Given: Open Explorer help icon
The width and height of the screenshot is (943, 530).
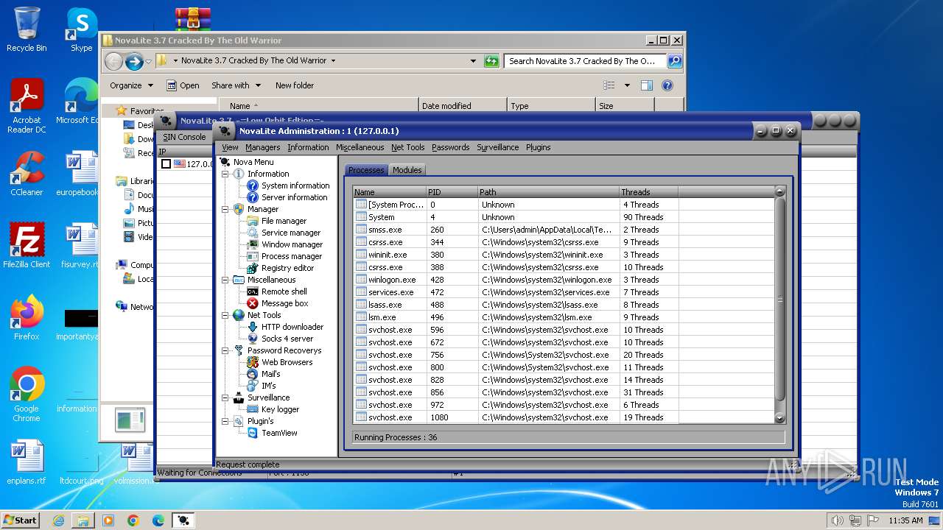Looking at the screenshot, I should click(x=667, y=85).
